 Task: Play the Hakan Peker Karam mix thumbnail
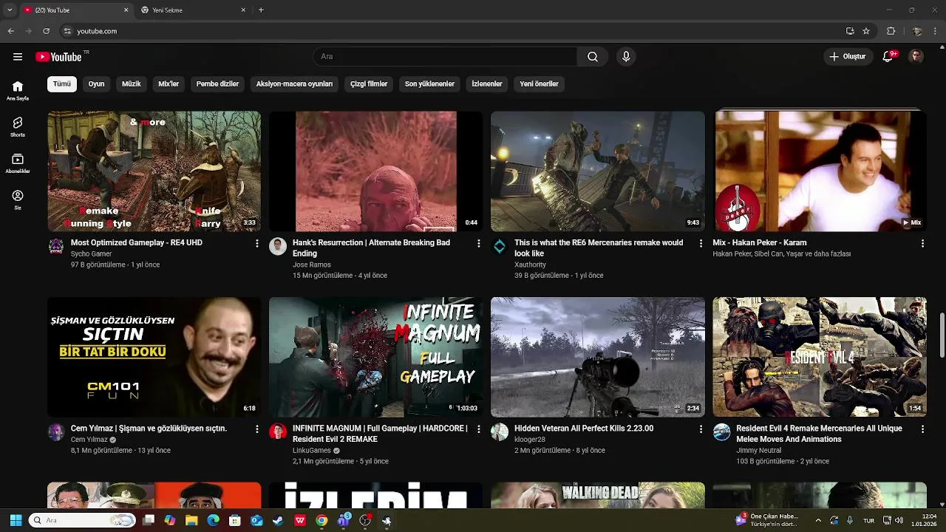coord(820,171)
